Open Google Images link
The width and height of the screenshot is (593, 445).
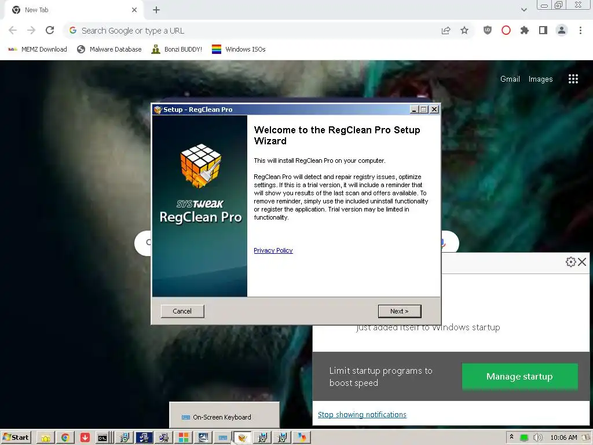tap(540, 79)
